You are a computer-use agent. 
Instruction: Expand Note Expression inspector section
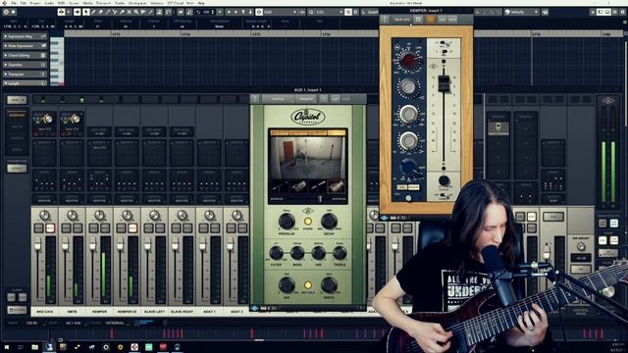(x=25, y=46)
